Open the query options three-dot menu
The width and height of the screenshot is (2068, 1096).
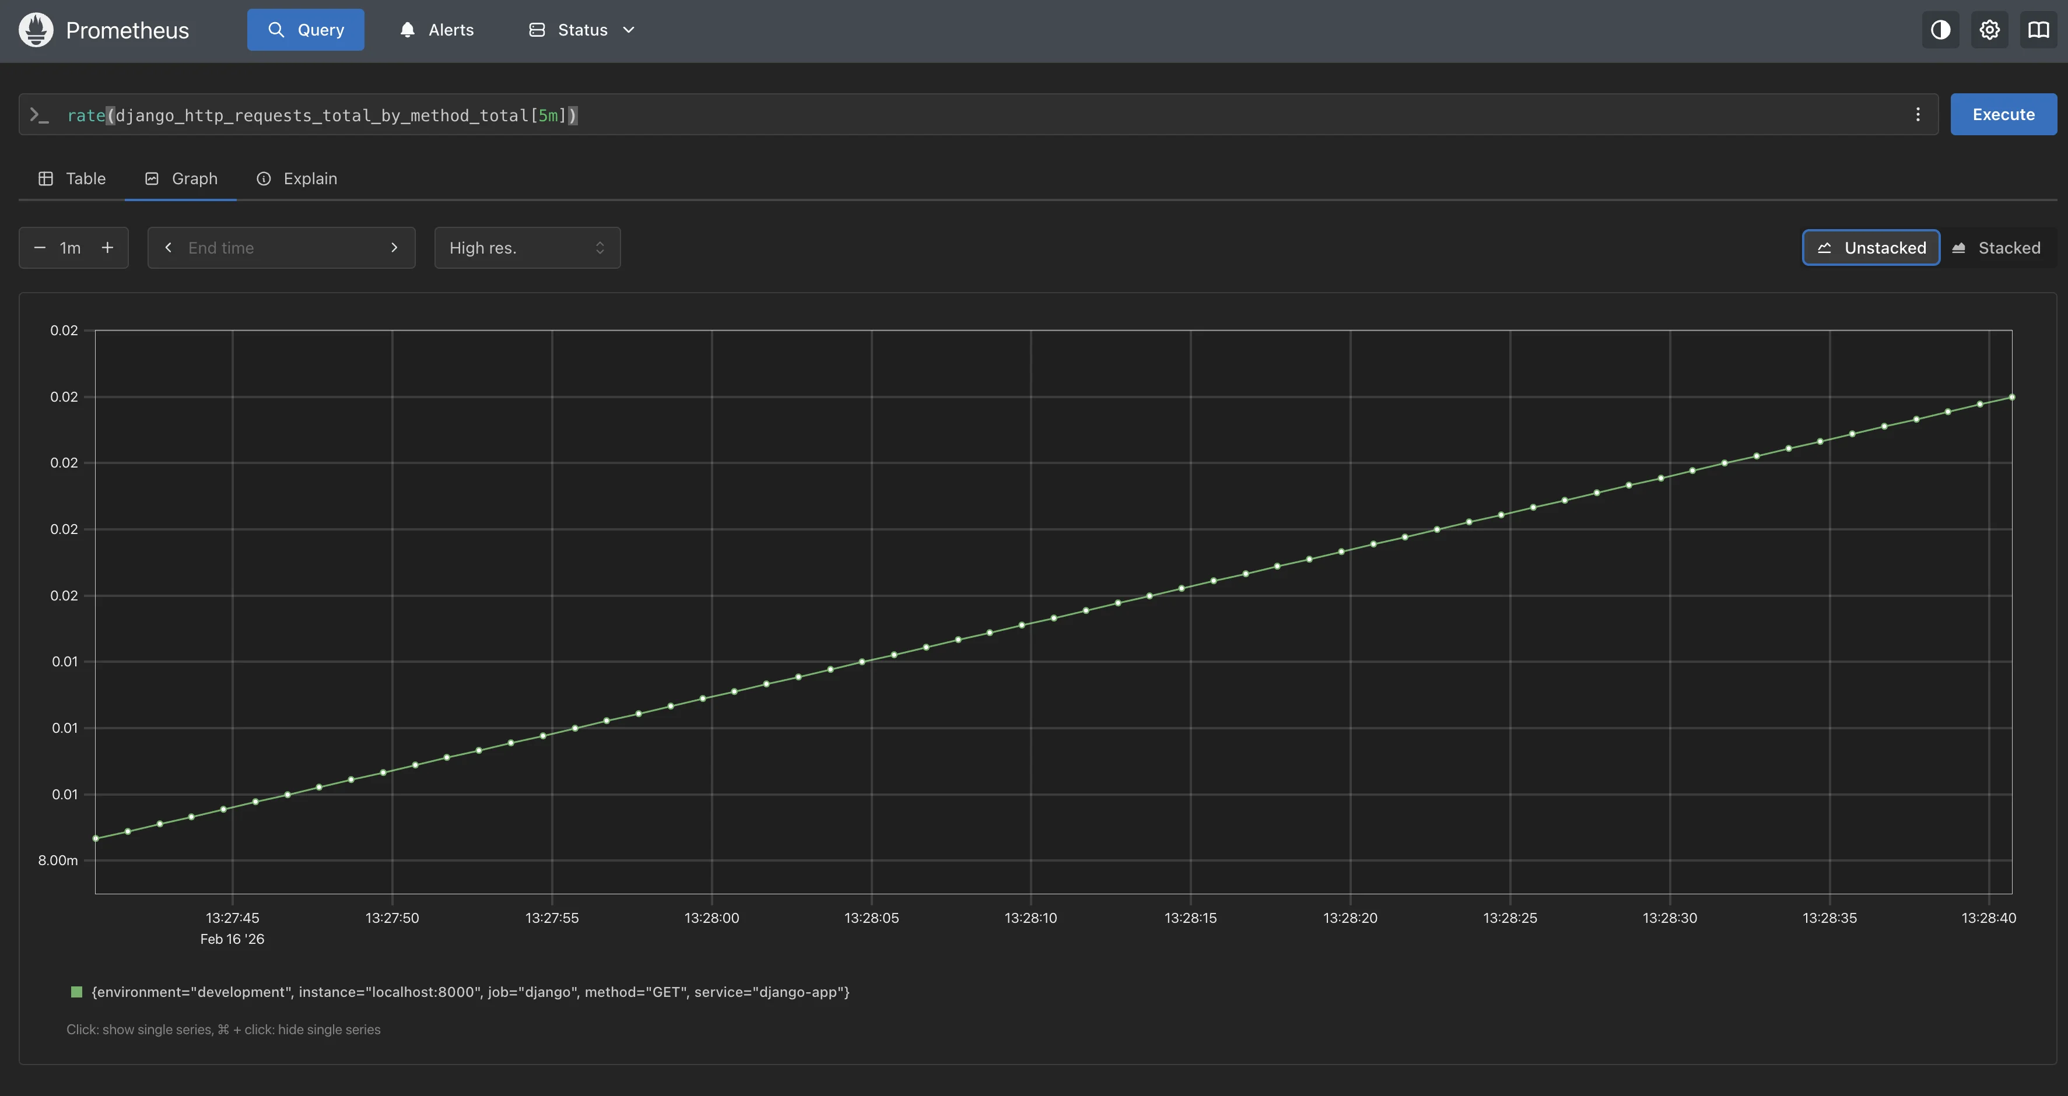(x=1918, y=115)
